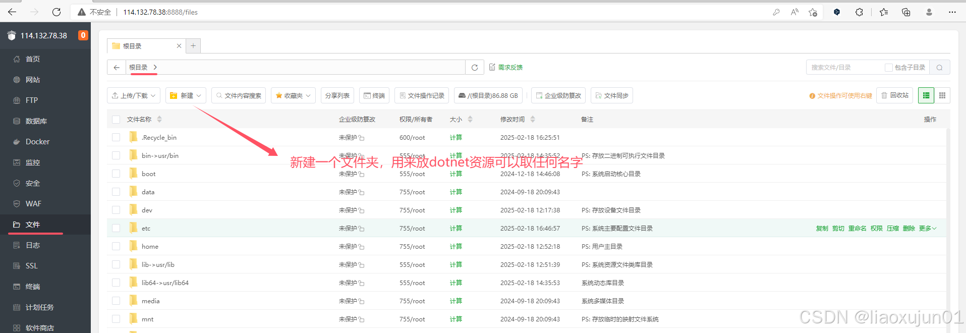
Task: Select list view icon
Action: (x=926, y=95)
